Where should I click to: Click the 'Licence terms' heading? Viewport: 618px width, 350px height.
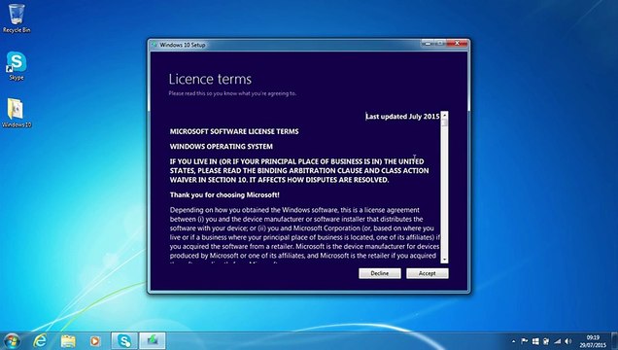(210, 79)
